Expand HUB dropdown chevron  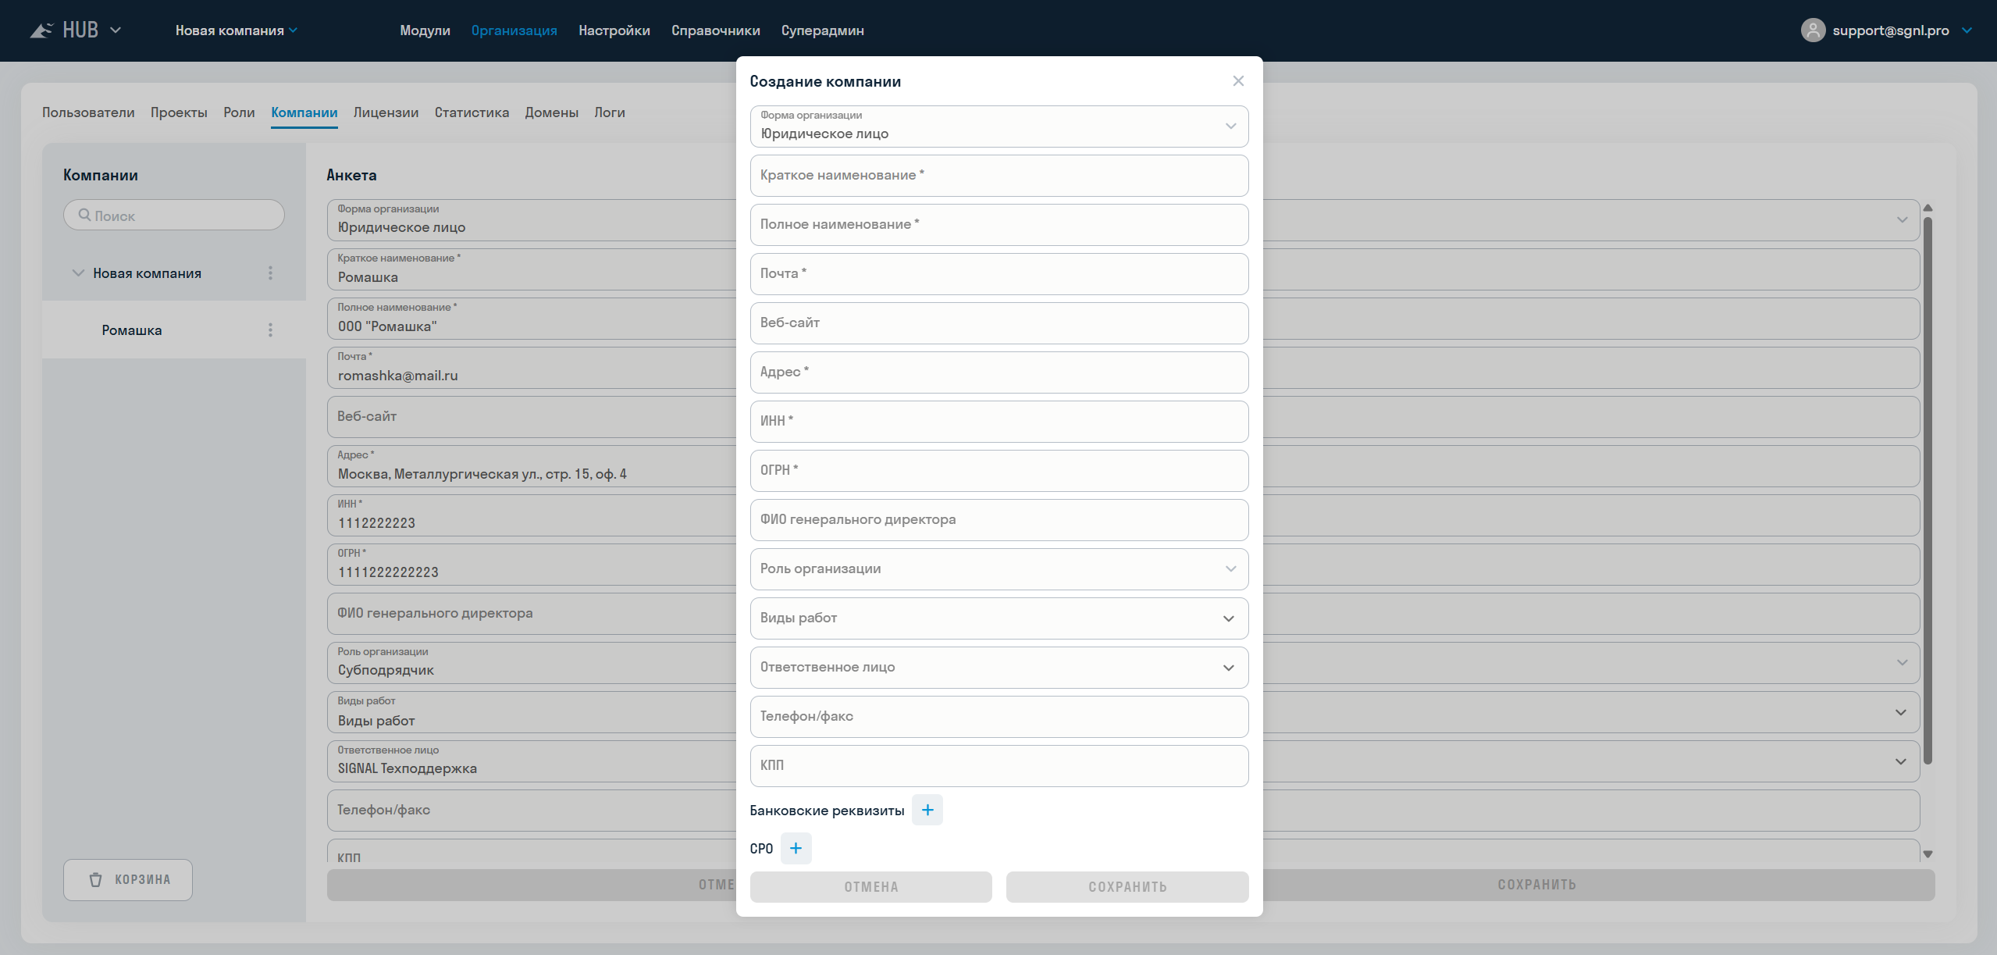tap(116, 30)
